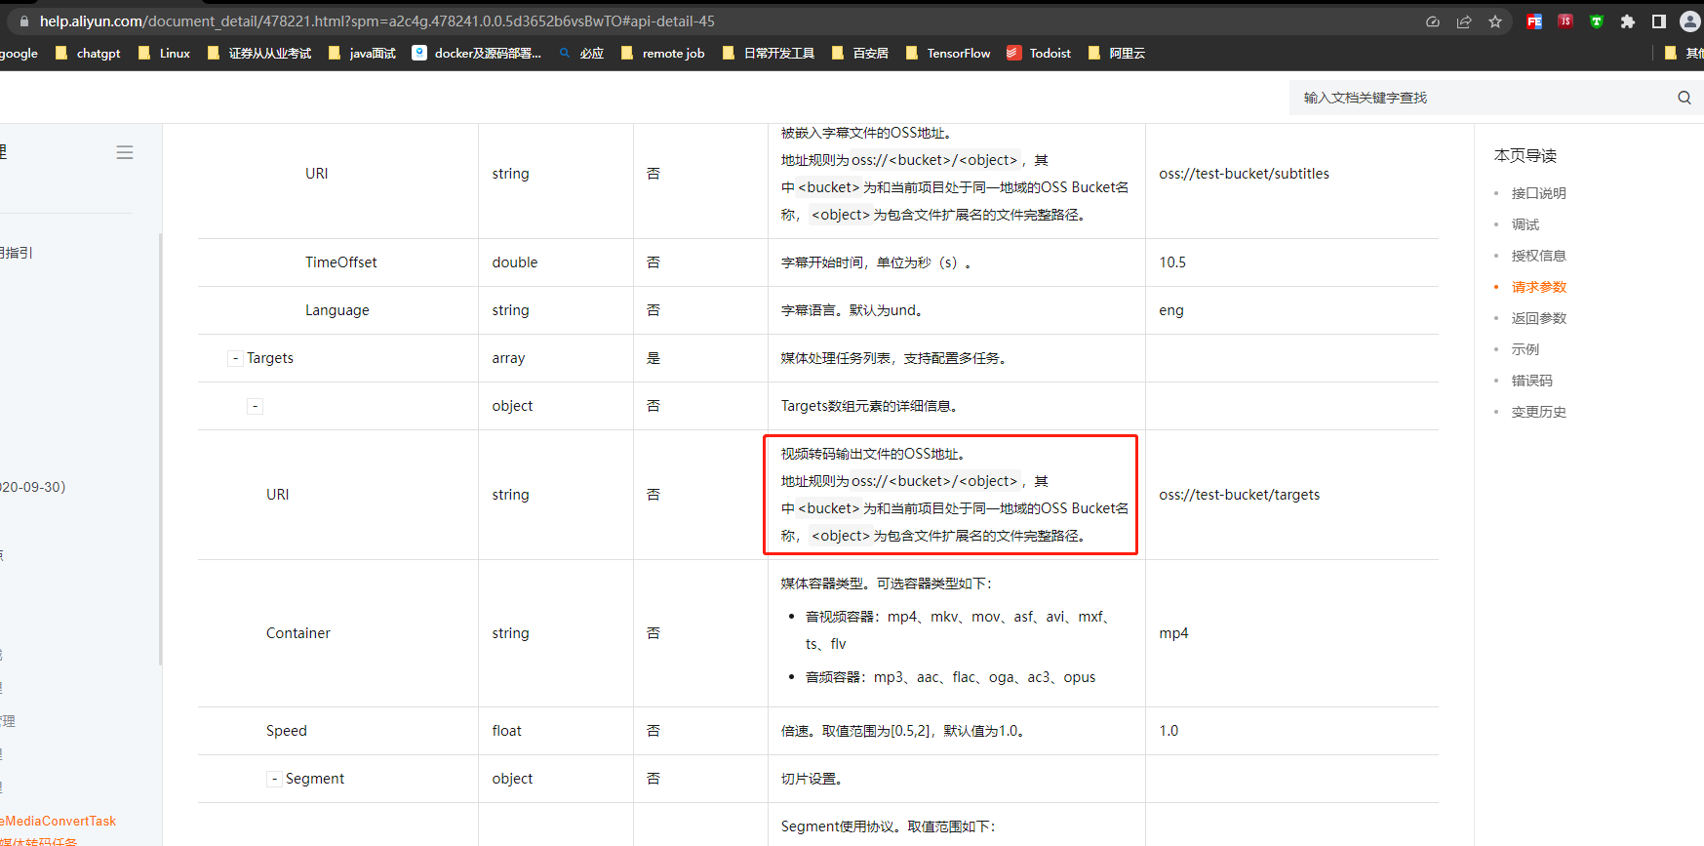Image resolution: width=1704 pixels, height=846 pixels.
Task: Open the chatgpt bookmark folder
Action: tap(88, 54)
